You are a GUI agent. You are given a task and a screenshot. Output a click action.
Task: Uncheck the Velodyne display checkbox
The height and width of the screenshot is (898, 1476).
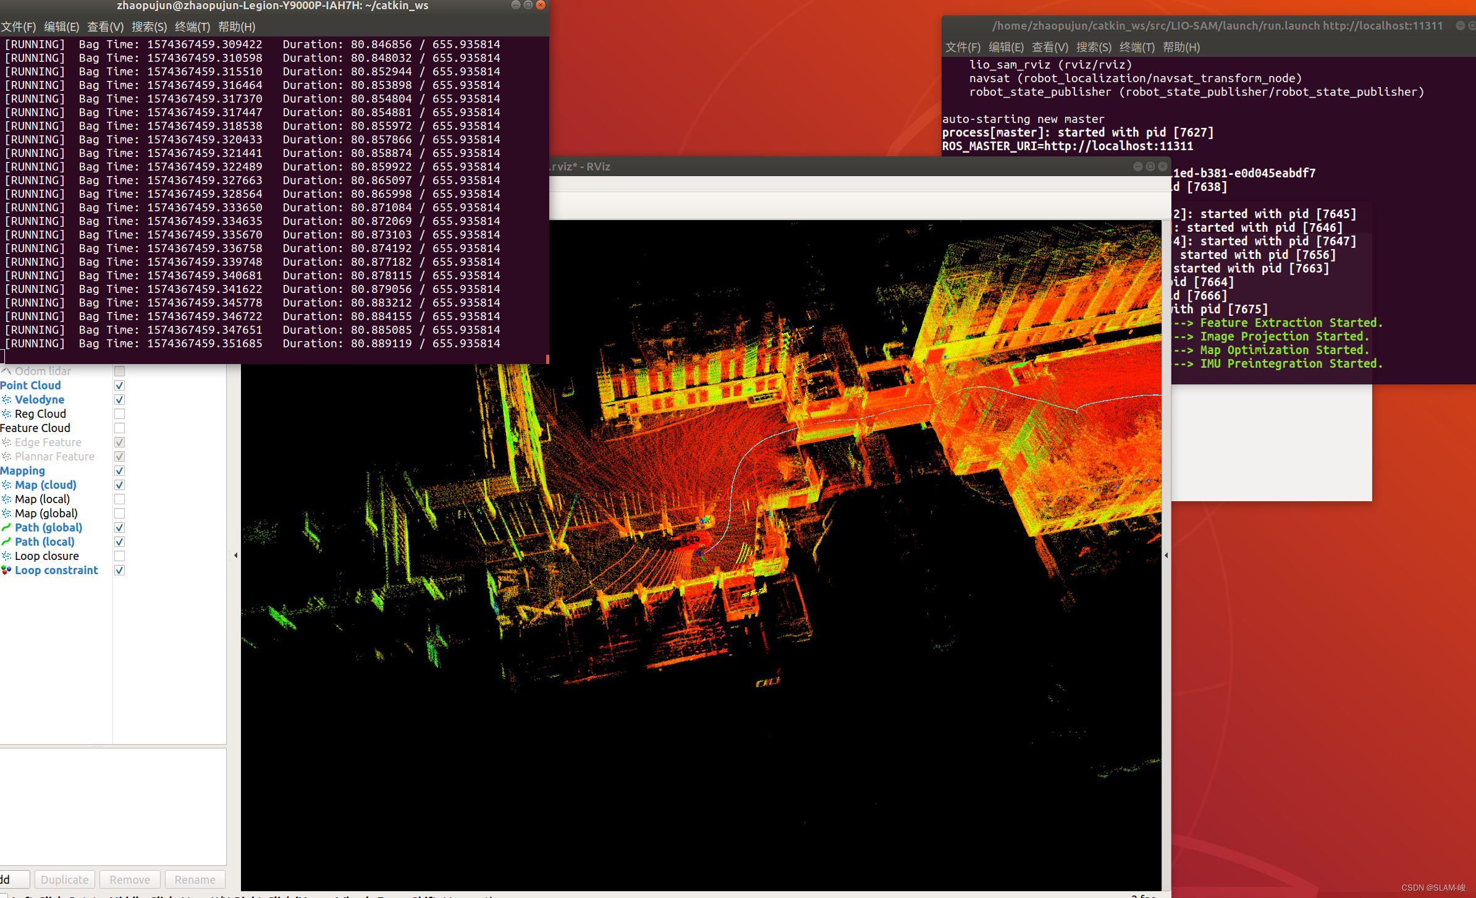pos(120,400)
